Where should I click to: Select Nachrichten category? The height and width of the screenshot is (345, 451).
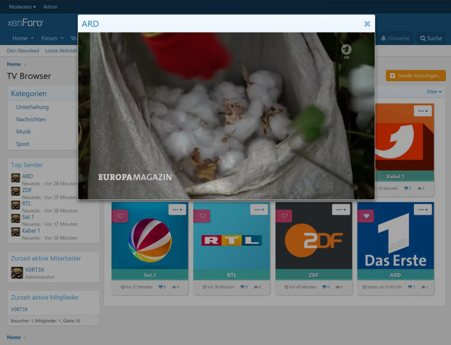pyautogui.click(x=31, y=119)
